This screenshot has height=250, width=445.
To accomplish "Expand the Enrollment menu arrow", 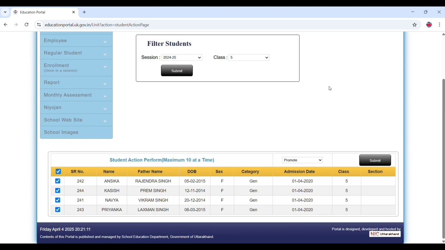I will (x=105, y=67).
